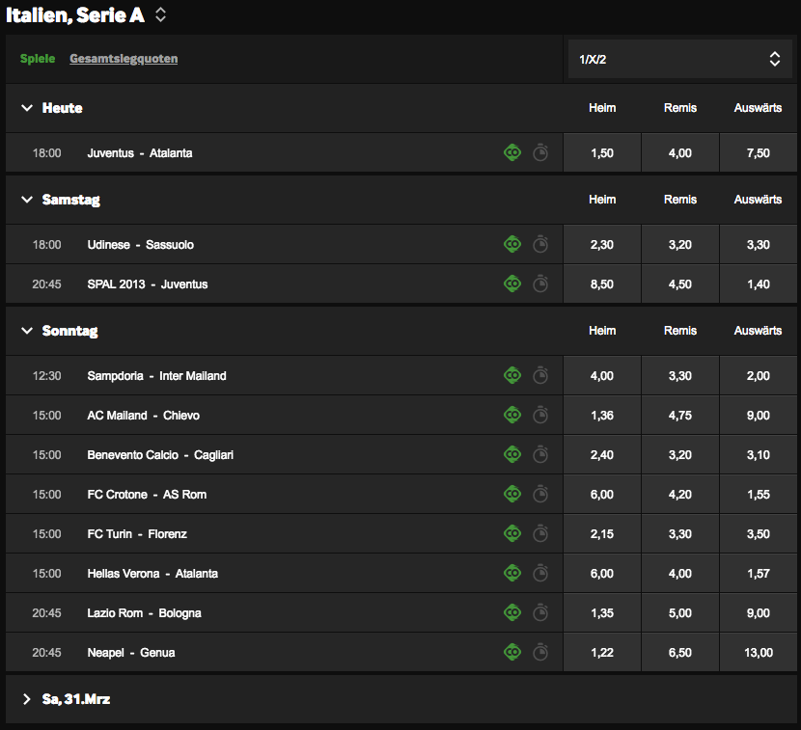
Task: Pick draw odds 5,00 for Lazio Rom - Bologna
Action: (680, 612)
